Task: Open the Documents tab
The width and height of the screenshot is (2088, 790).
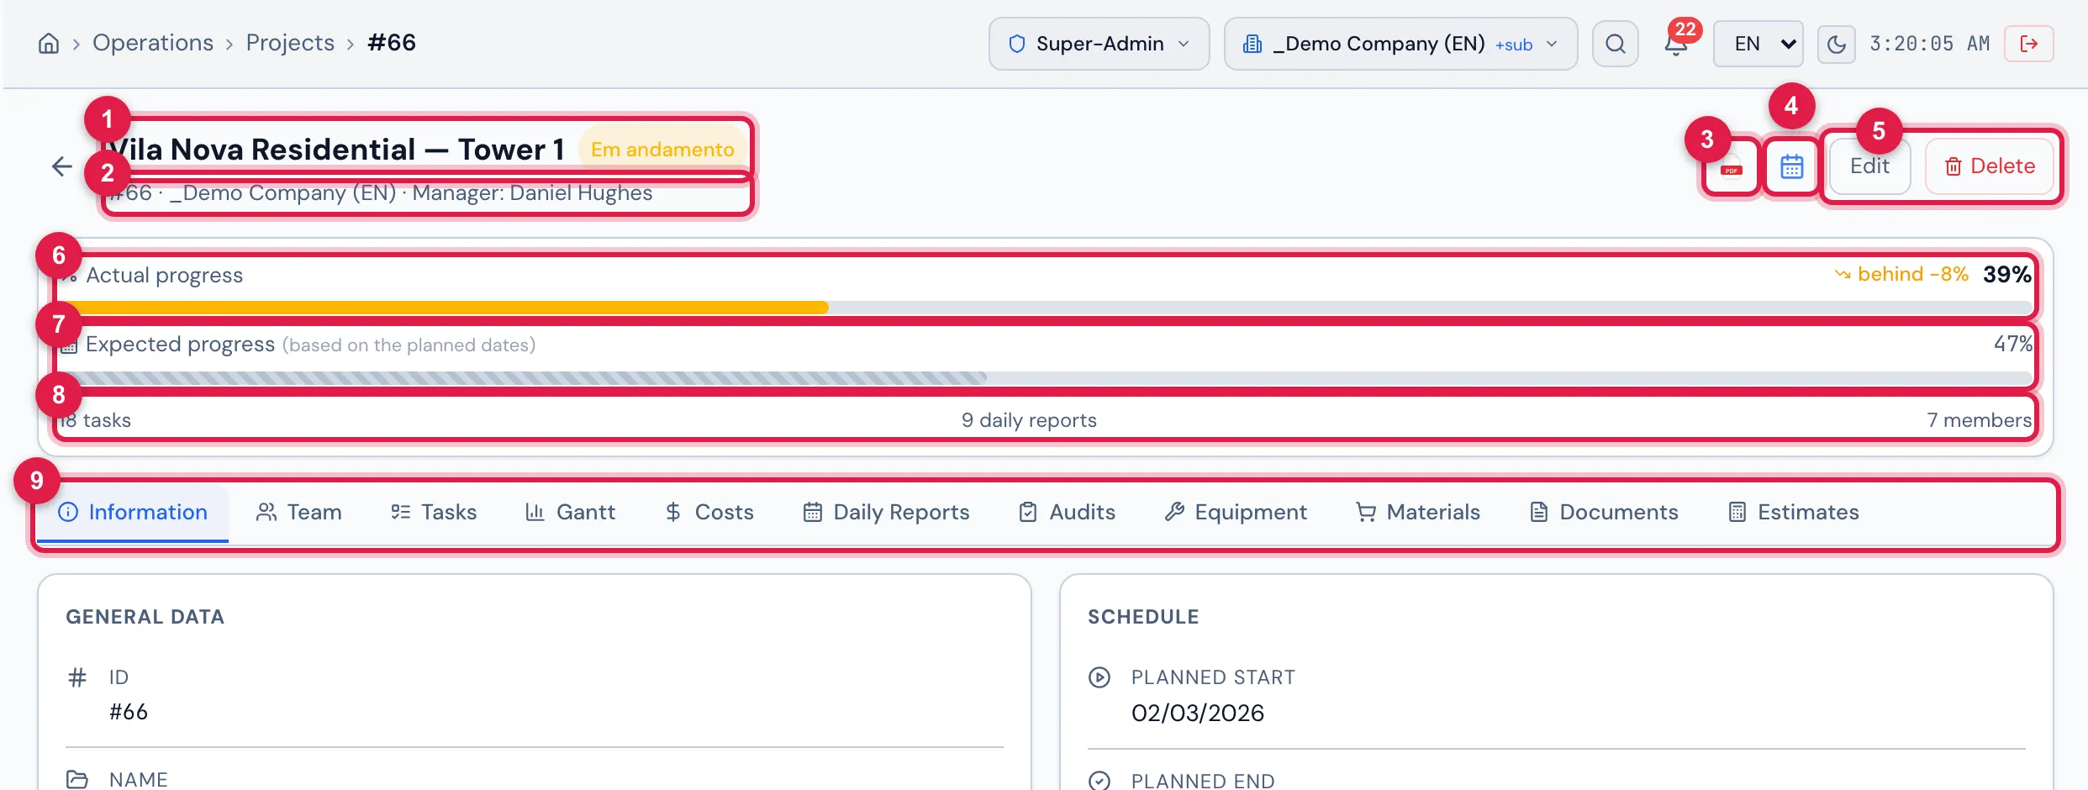Action: click(x=1604, y=513)
